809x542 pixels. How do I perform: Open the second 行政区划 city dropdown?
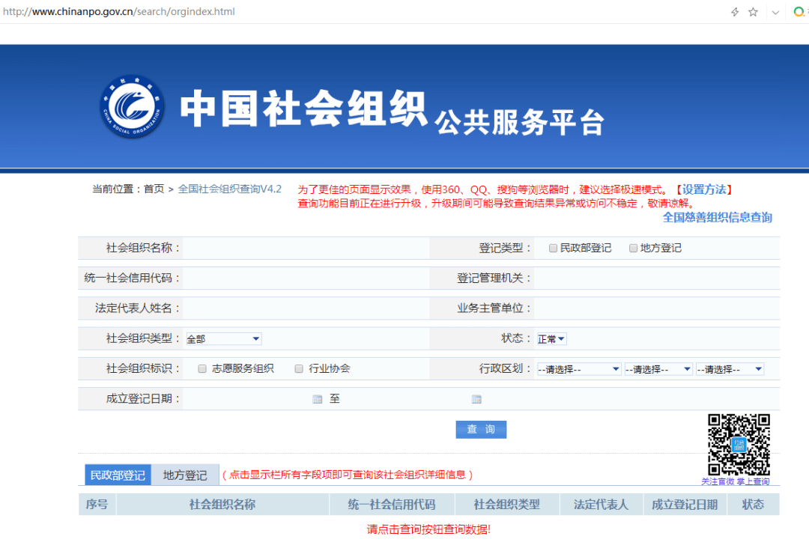pyautogui.click(x=658, y=369)
